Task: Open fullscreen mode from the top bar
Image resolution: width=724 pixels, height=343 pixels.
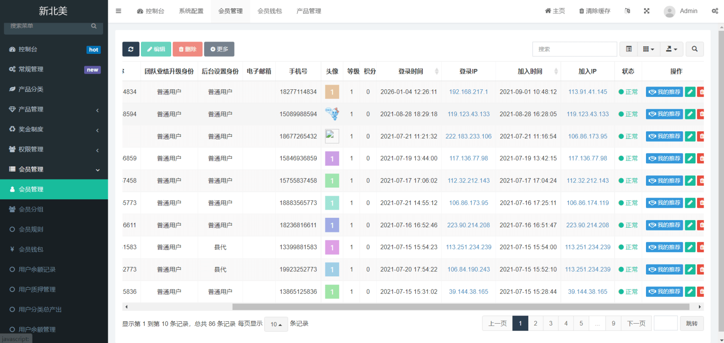Action: pyautogui.click(x=646, y=10)
